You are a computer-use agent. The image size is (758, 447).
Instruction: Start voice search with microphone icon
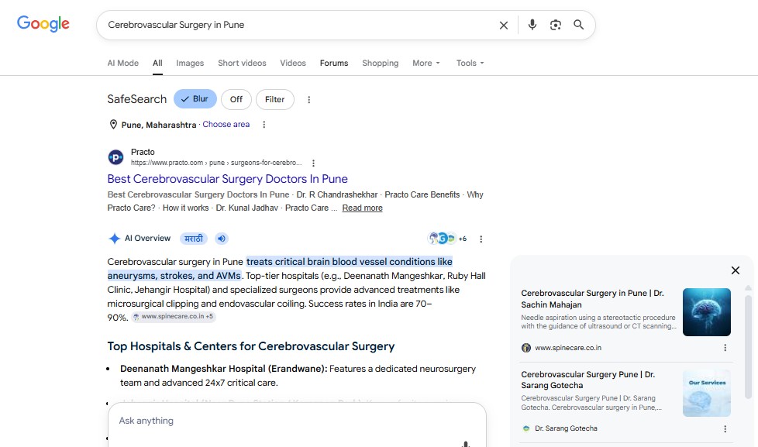coord(532,25)
